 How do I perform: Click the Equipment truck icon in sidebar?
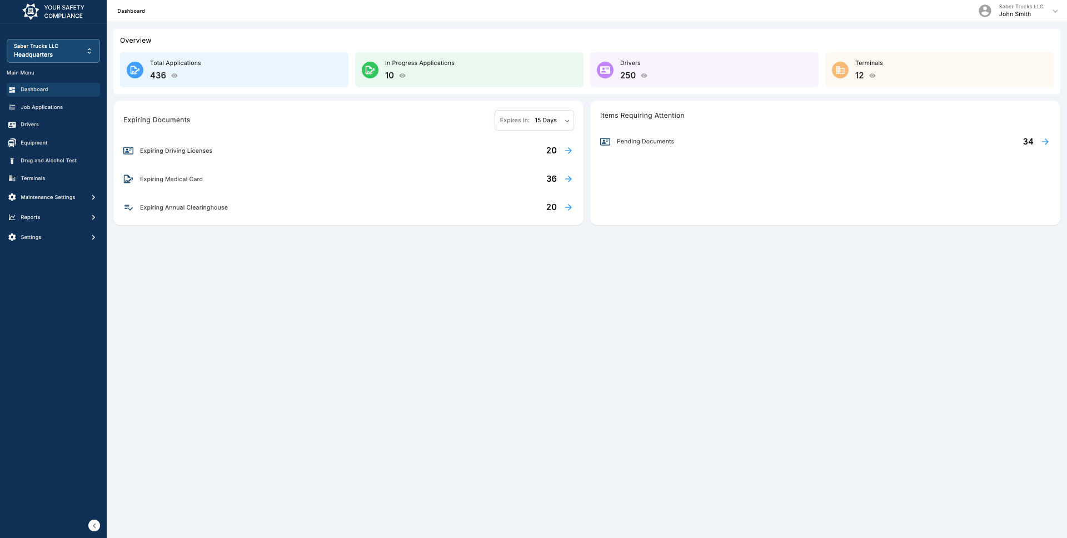(x=12, y=142)
